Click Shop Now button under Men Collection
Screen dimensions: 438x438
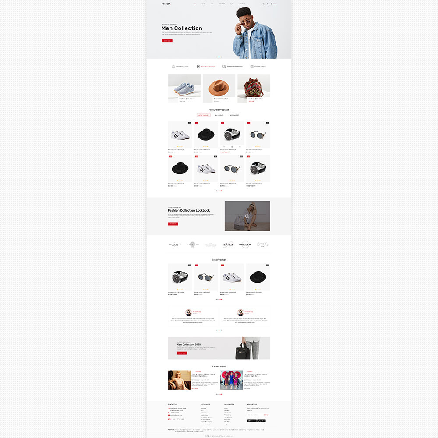(x=167, y=41)
